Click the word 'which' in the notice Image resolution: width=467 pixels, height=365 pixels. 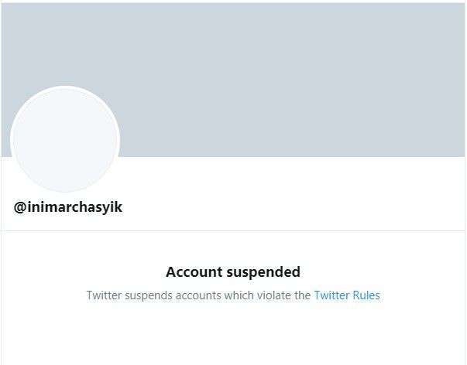pos(239,295)
